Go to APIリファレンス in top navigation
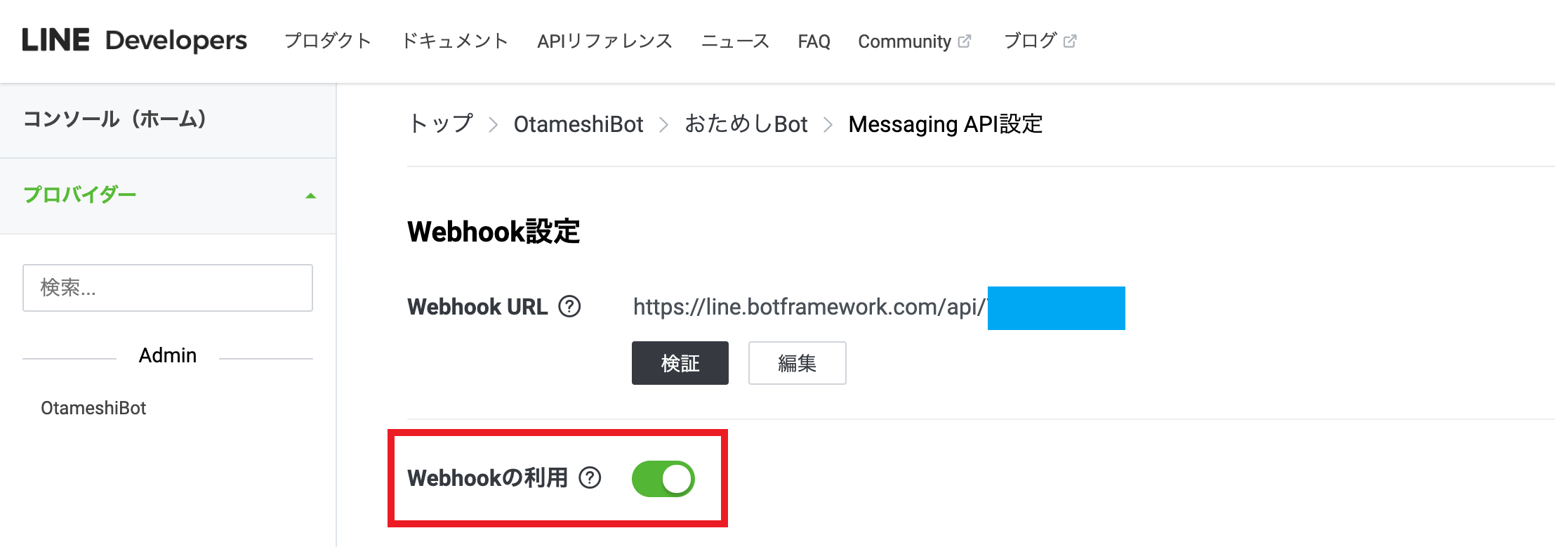Image resolution: width=1555 pixels, height=547 pixels. click(604, 41)
